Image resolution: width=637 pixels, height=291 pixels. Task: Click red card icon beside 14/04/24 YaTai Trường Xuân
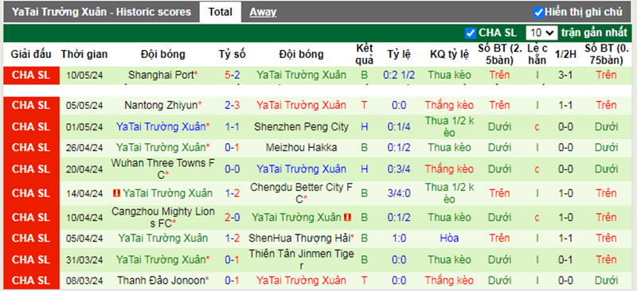[x=116, y=193]
